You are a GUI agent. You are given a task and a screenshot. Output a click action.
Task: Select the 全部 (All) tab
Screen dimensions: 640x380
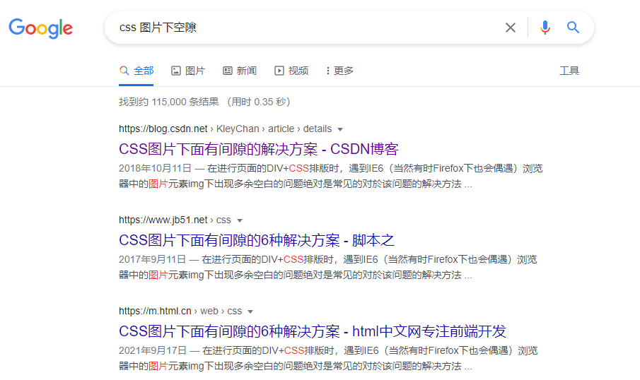click(x=136, y=71)
